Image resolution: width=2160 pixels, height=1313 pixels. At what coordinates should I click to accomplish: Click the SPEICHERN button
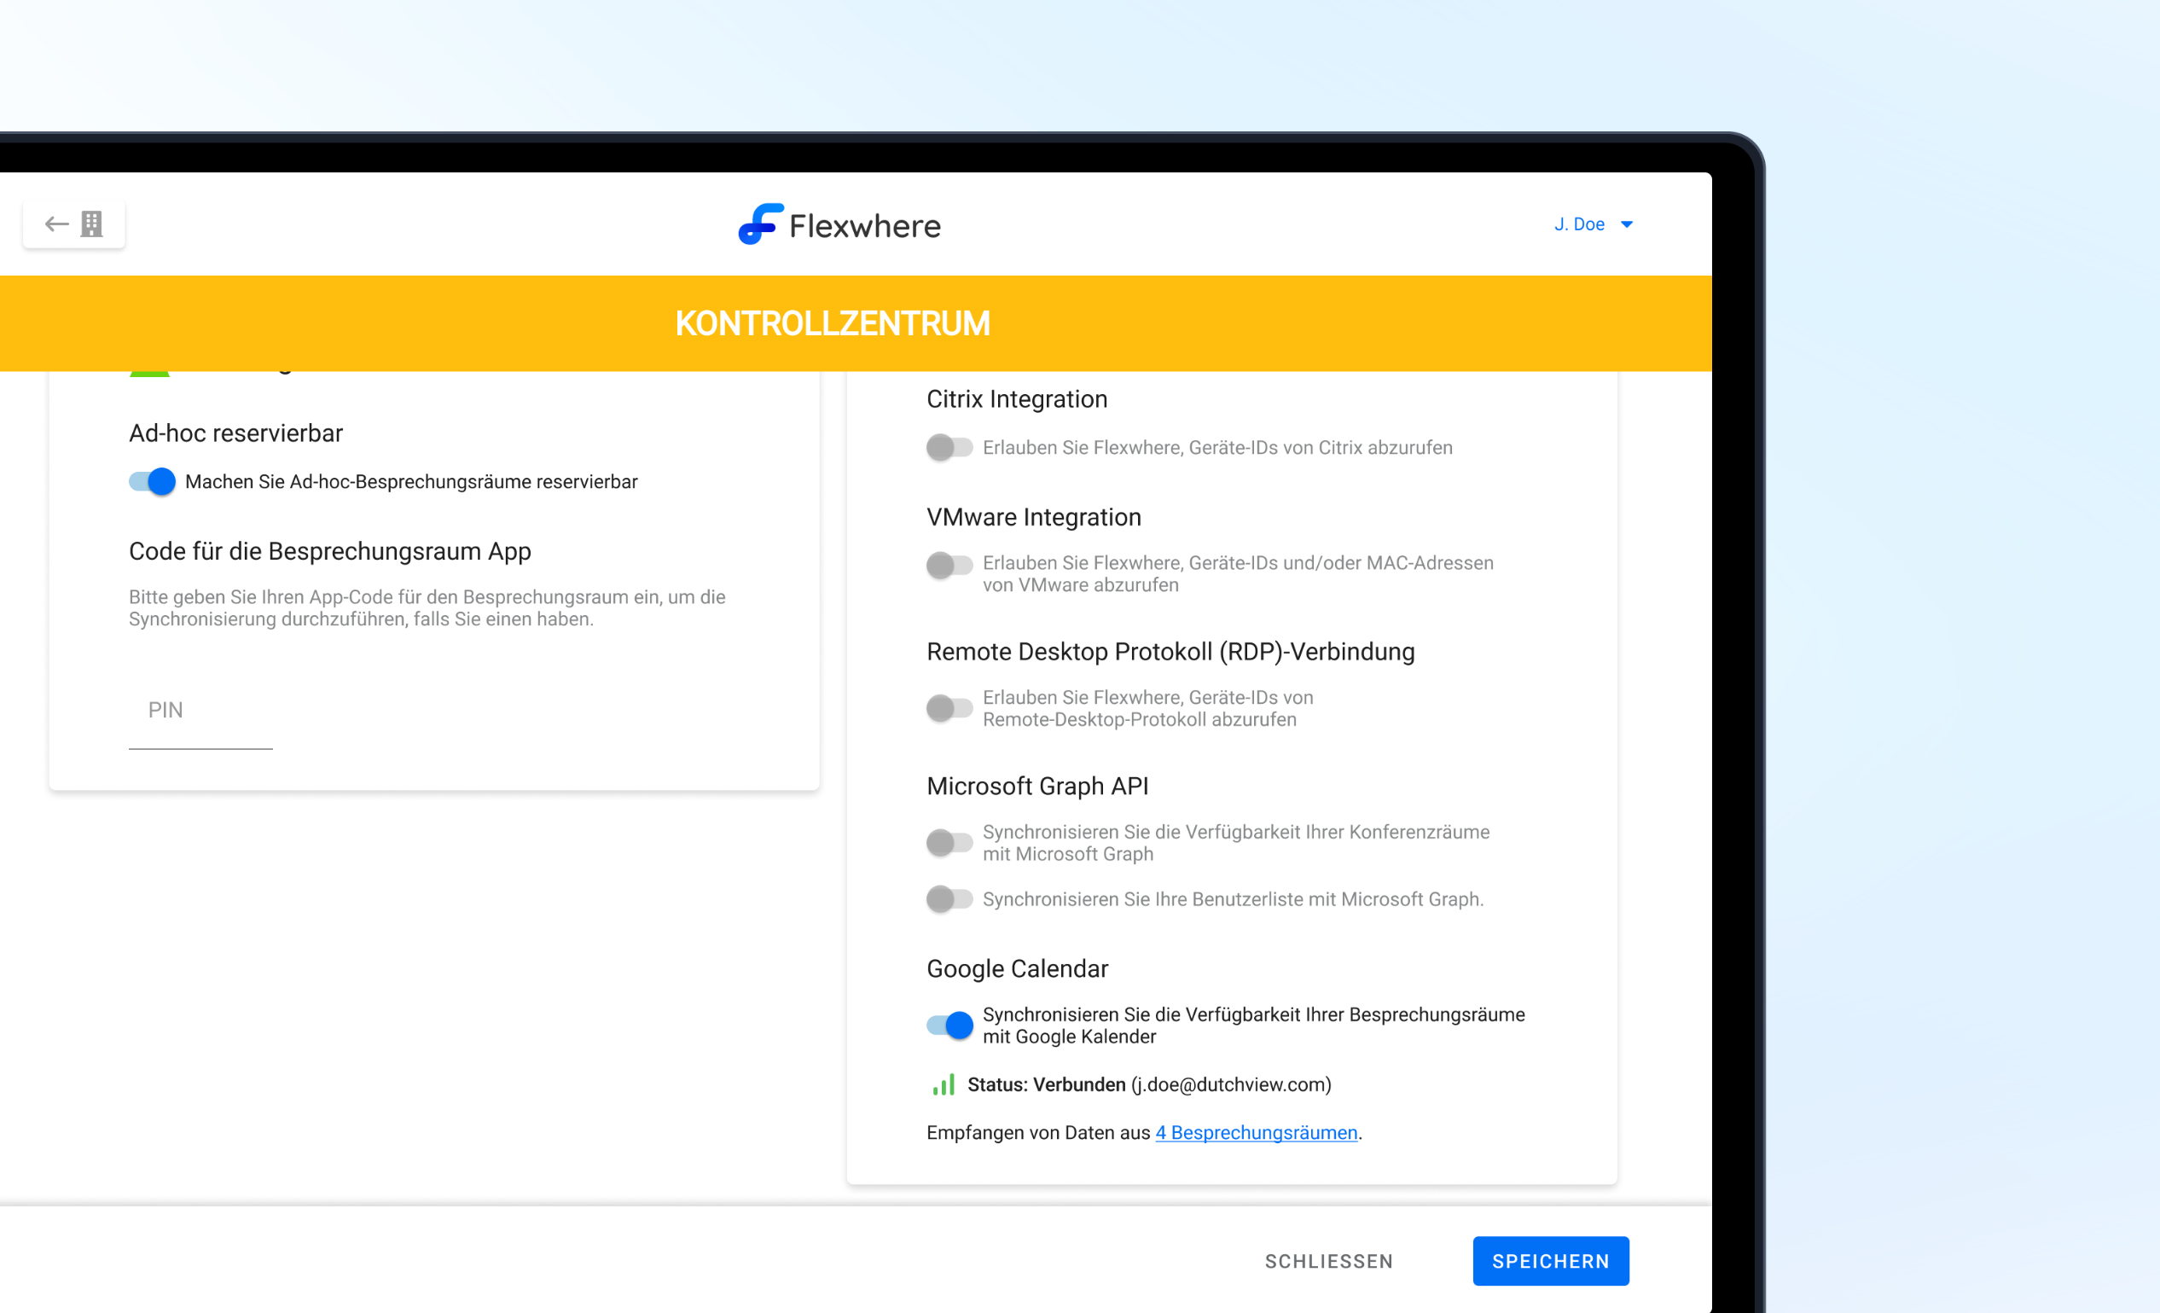point(1550,1261)
